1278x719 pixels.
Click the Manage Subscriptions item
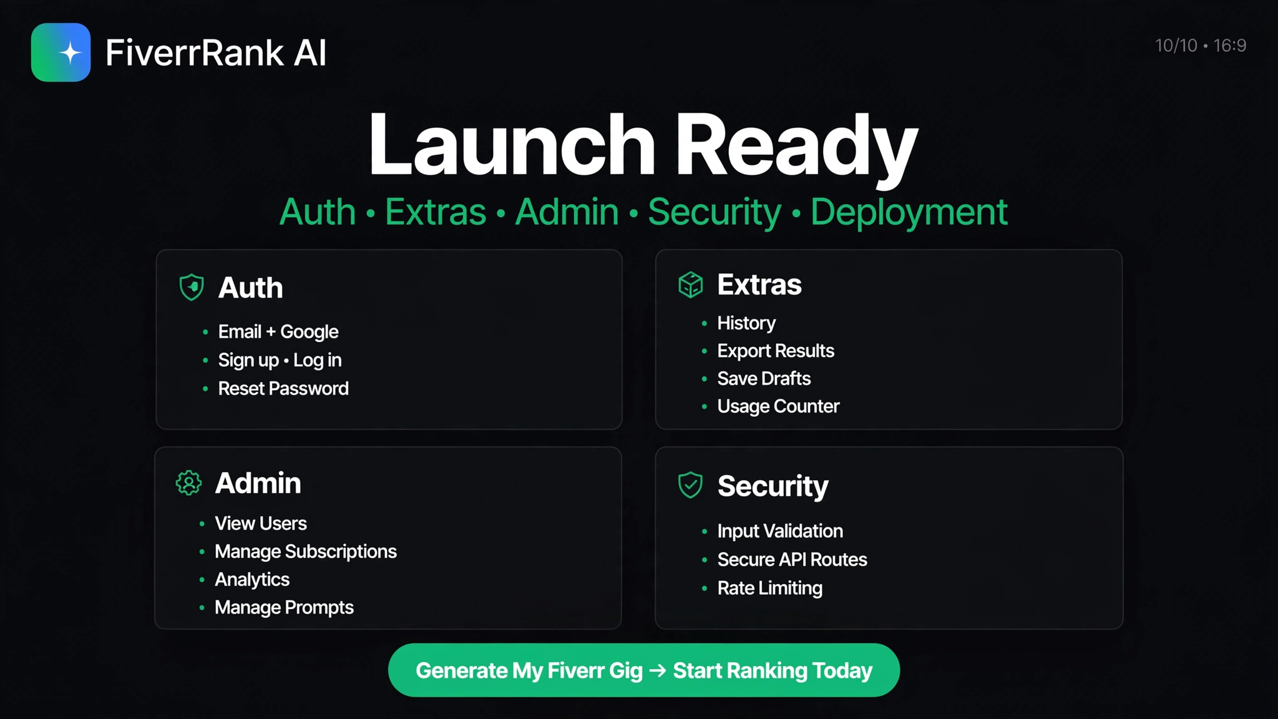pyautogui.click(x=306, y=552)
